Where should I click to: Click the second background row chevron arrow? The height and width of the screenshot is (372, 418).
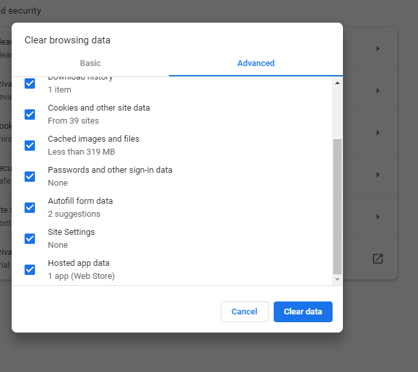coord(378,91)
